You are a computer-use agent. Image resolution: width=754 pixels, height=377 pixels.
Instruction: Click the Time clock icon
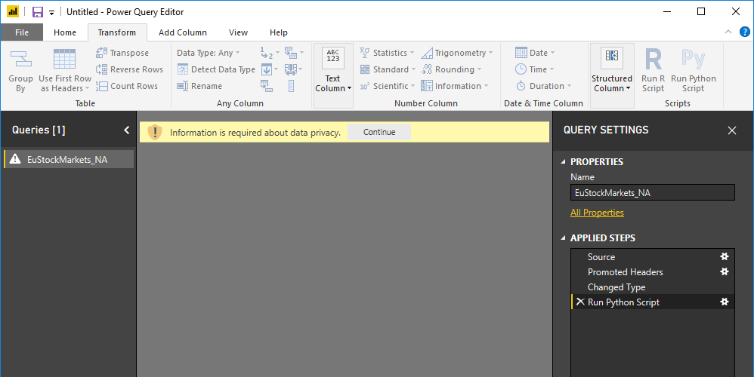(x=521, y=69)
